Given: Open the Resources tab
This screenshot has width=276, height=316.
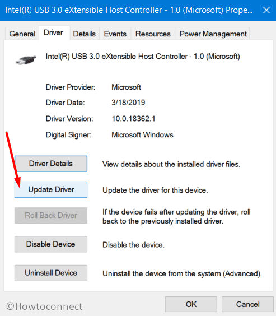Looking at the screenshot, I should point(153,34).
